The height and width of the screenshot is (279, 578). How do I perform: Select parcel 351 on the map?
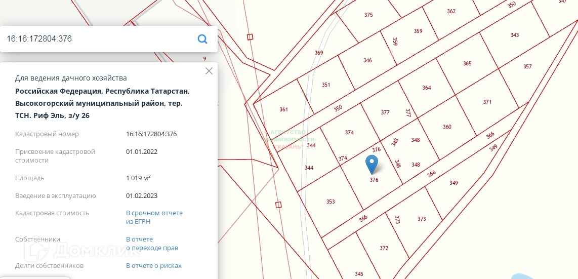click(326, 85)
